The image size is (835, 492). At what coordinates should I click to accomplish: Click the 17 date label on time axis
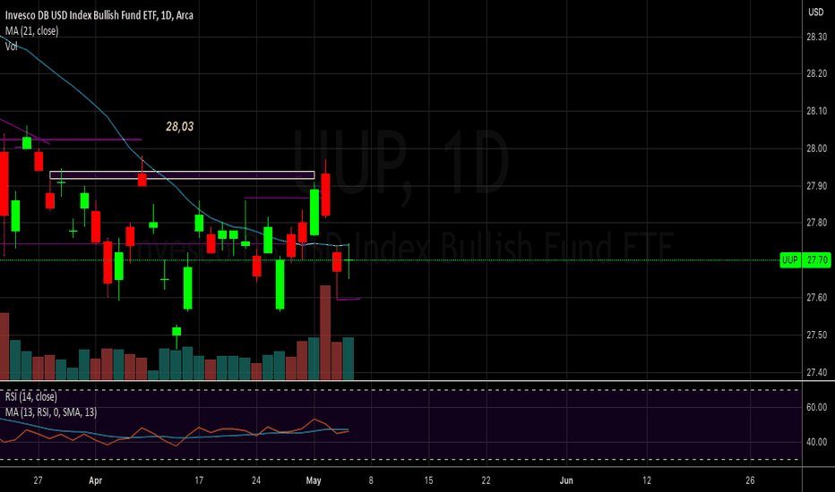[199, 480]
